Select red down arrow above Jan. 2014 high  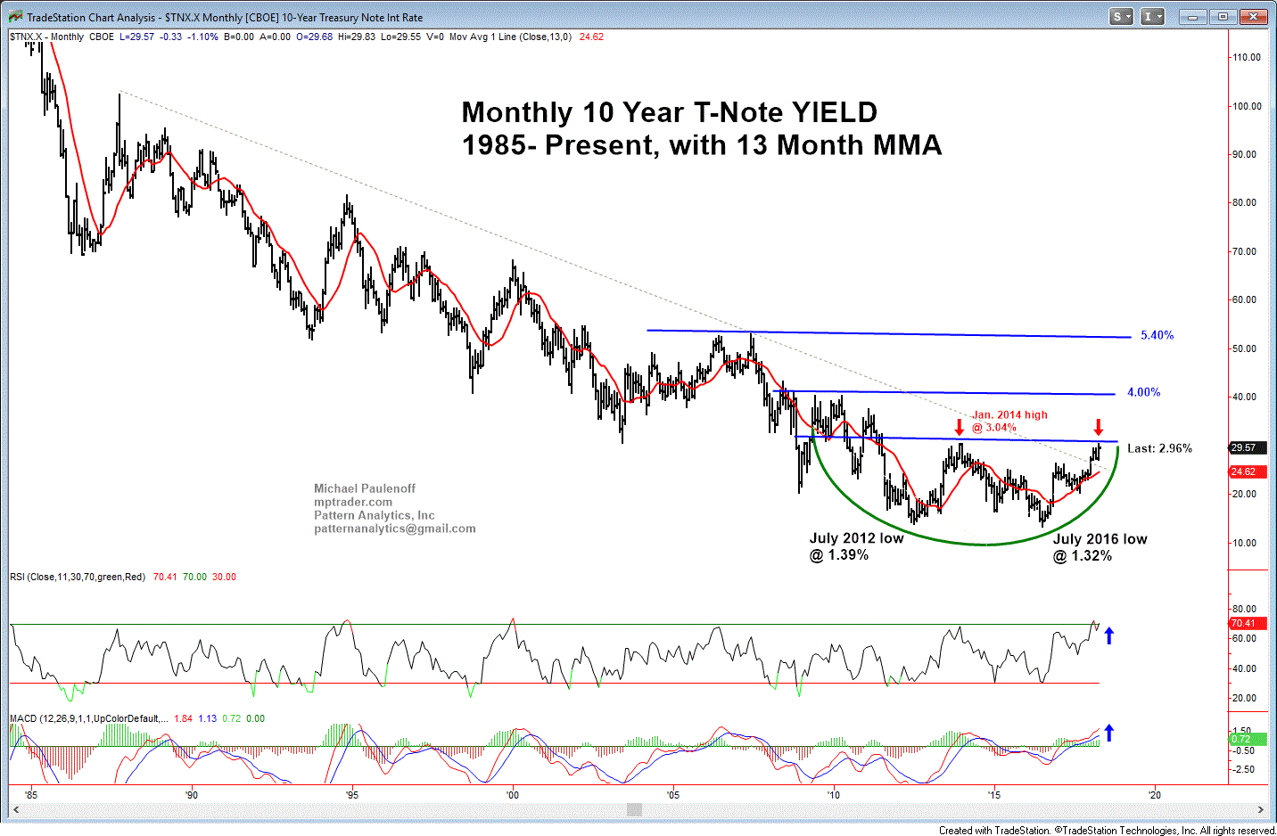click(960, 427)
